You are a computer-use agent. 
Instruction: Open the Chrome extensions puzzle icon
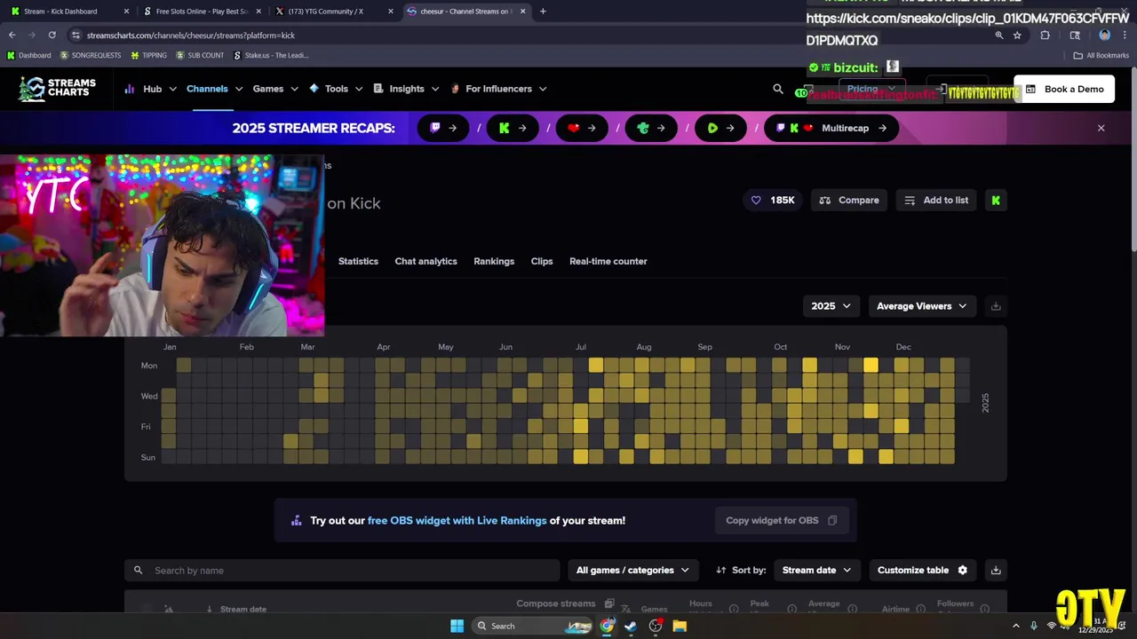click(x=1045, y=35)
